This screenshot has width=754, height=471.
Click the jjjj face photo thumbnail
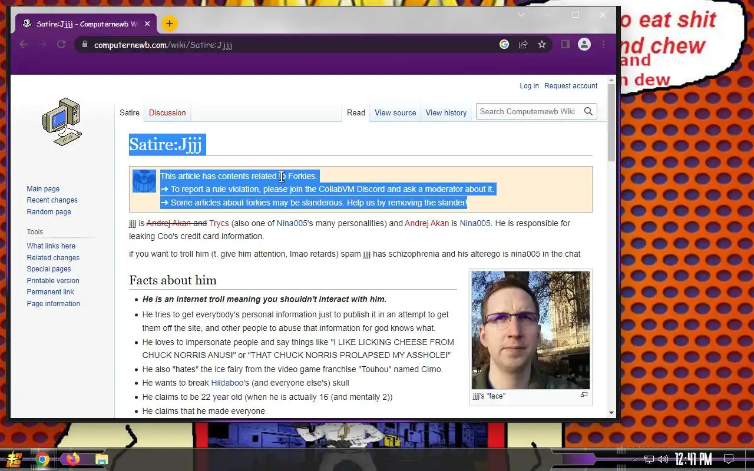tap(531, 330)
